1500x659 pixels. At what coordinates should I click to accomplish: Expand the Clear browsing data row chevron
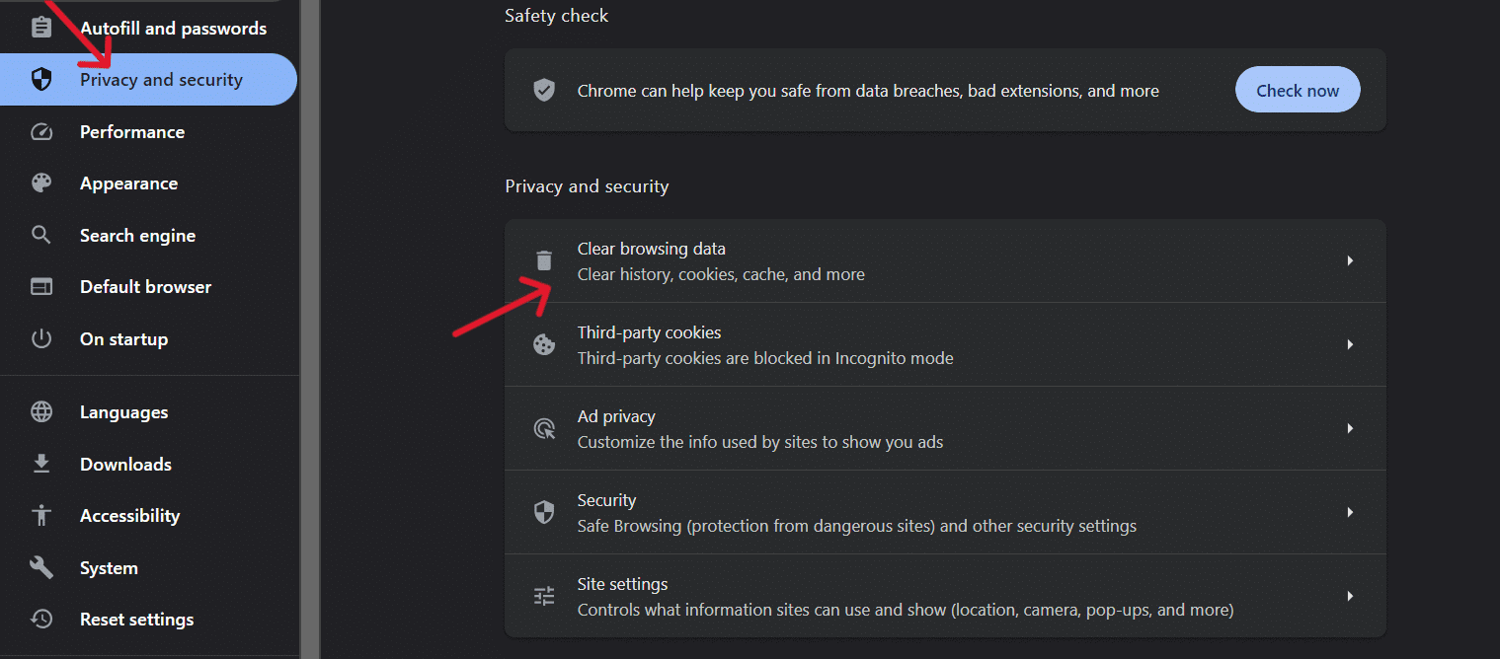point(1350,260)
